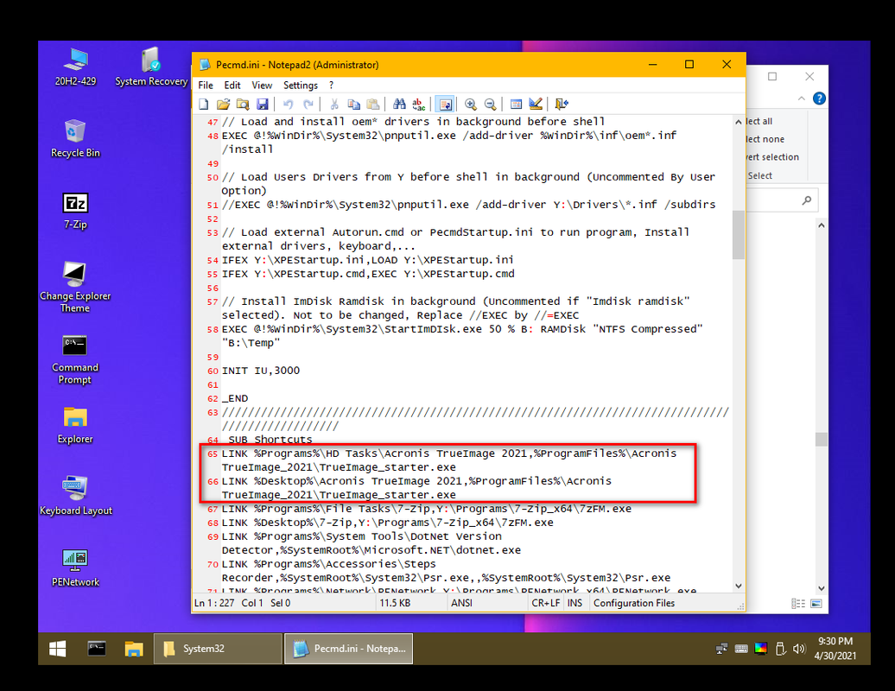Select the System Recovery desktop icon
Image resolution: width=895 pixels, height=691 pixels.
point(151,67)
